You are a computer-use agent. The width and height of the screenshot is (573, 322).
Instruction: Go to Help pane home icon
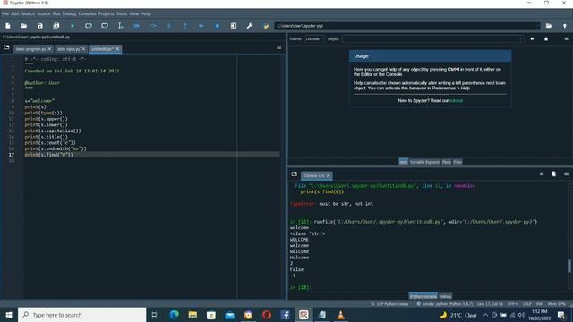(532, 38)
